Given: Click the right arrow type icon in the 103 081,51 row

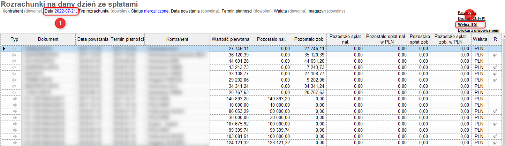Looking at the screenshot, I should pos(14,136).
